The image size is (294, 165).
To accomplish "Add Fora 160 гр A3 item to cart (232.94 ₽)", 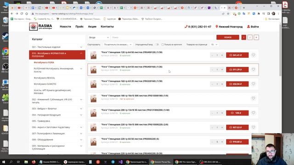I will tap(237, 84).
